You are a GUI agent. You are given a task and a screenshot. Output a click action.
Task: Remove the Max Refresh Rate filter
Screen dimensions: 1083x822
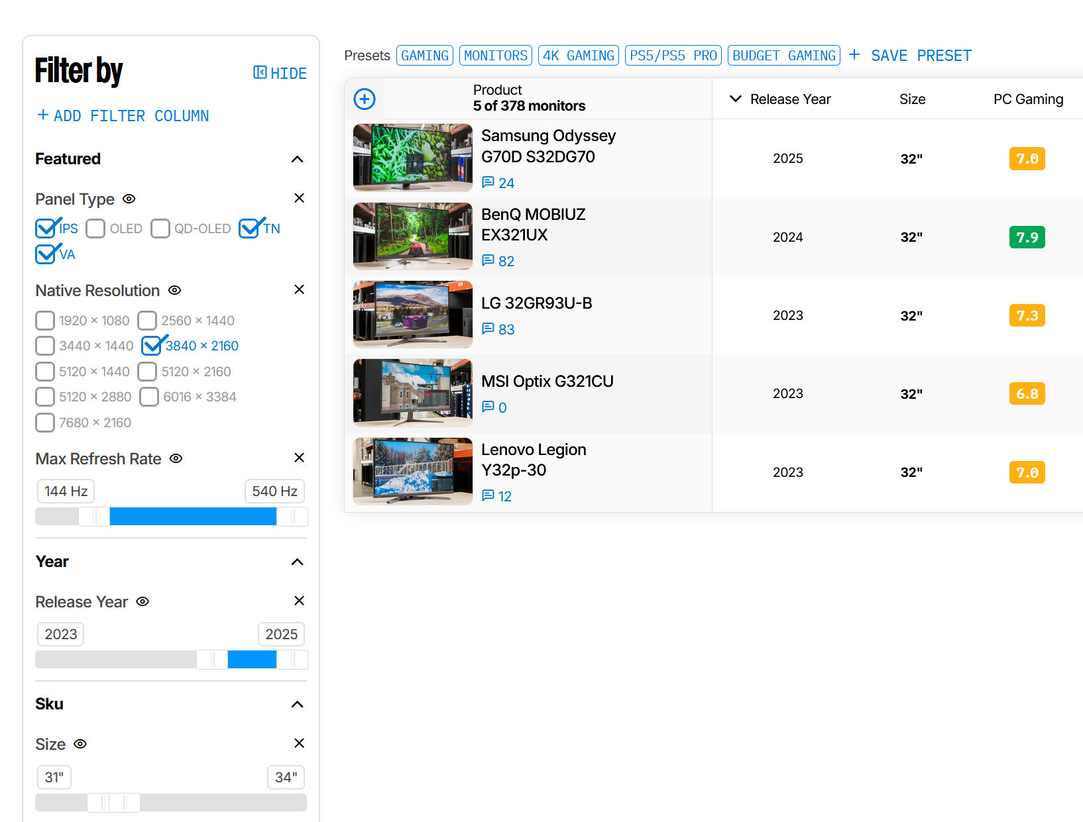(299, 458)
